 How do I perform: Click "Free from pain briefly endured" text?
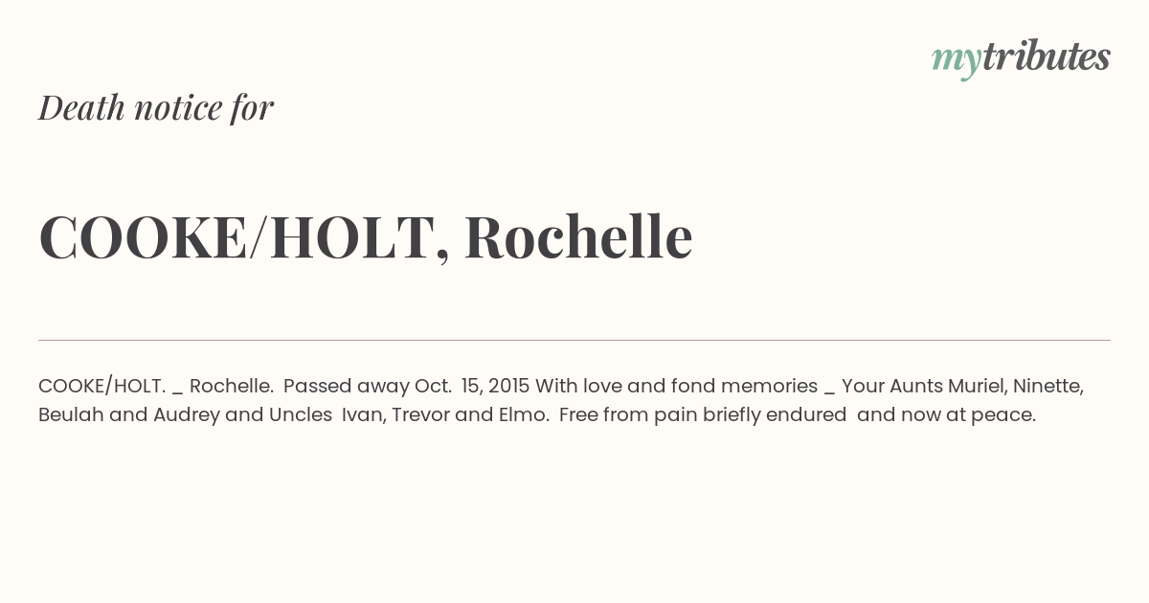703,415
